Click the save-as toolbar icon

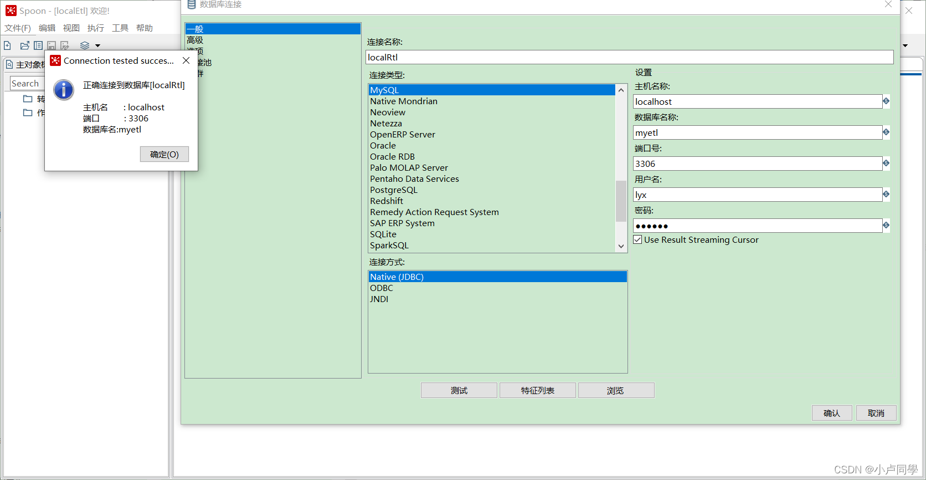click(65, 45)
